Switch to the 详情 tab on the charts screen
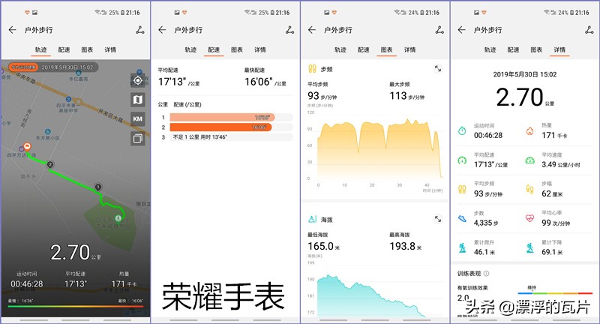Viewport: 600px width, 324px height. [x=409, y=49]
